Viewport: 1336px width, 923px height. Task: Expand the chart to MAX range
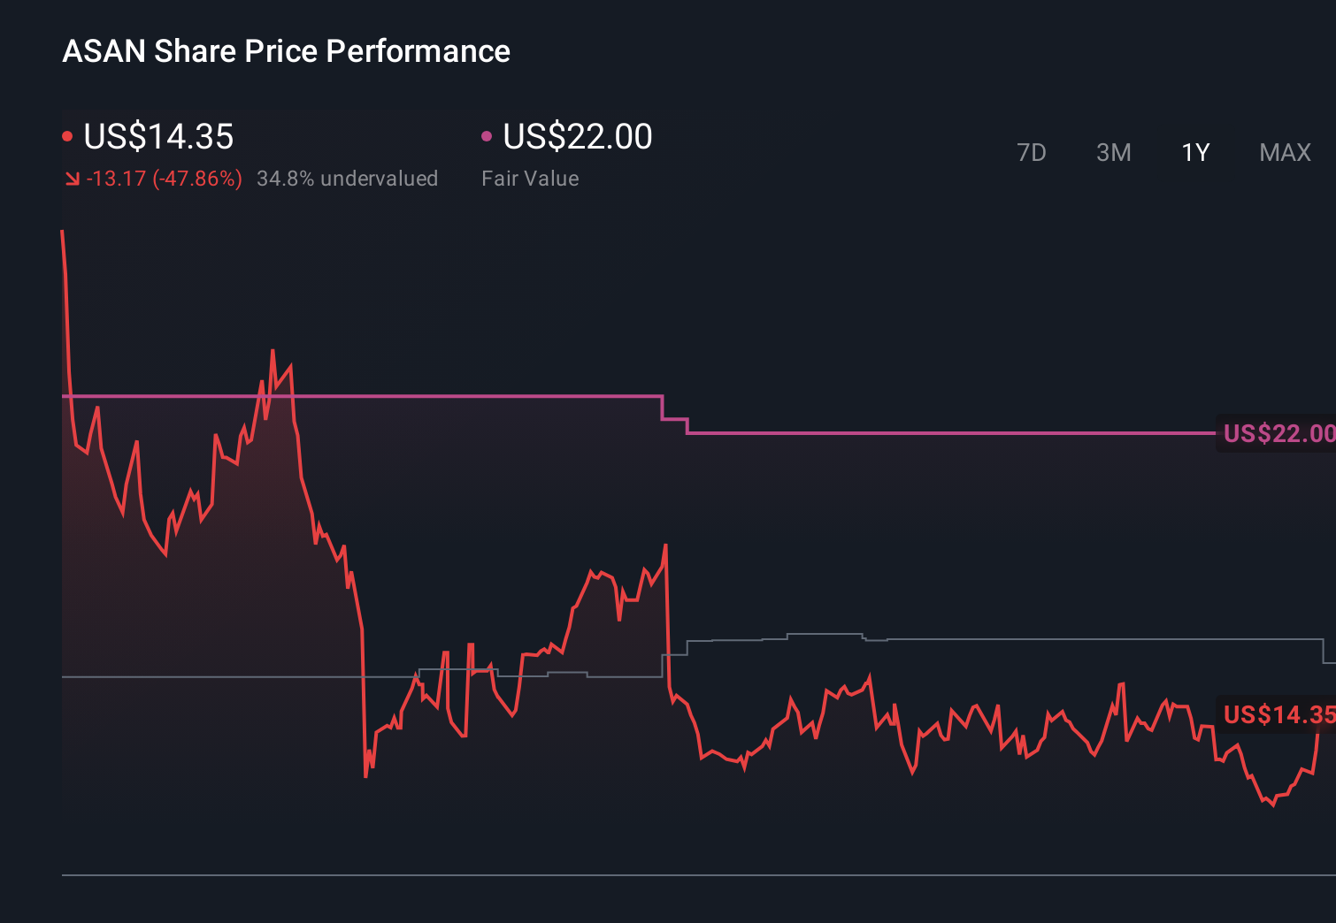1284,152
